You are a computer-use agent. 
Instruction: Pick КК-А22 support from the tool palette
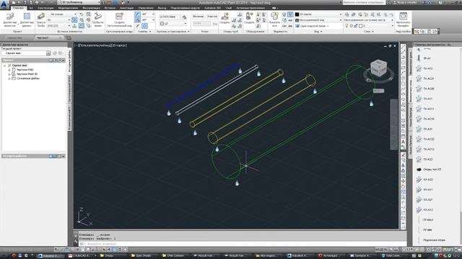[425, 179]
